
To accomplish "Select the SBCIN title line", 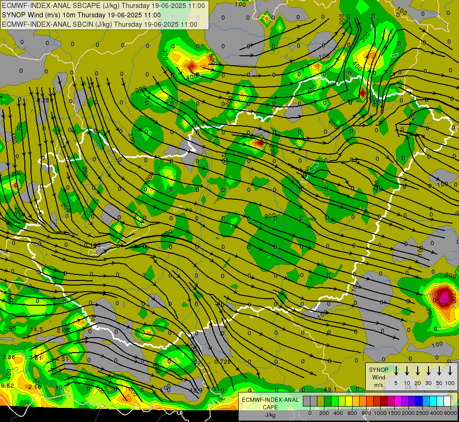I will tap(100, 24).
